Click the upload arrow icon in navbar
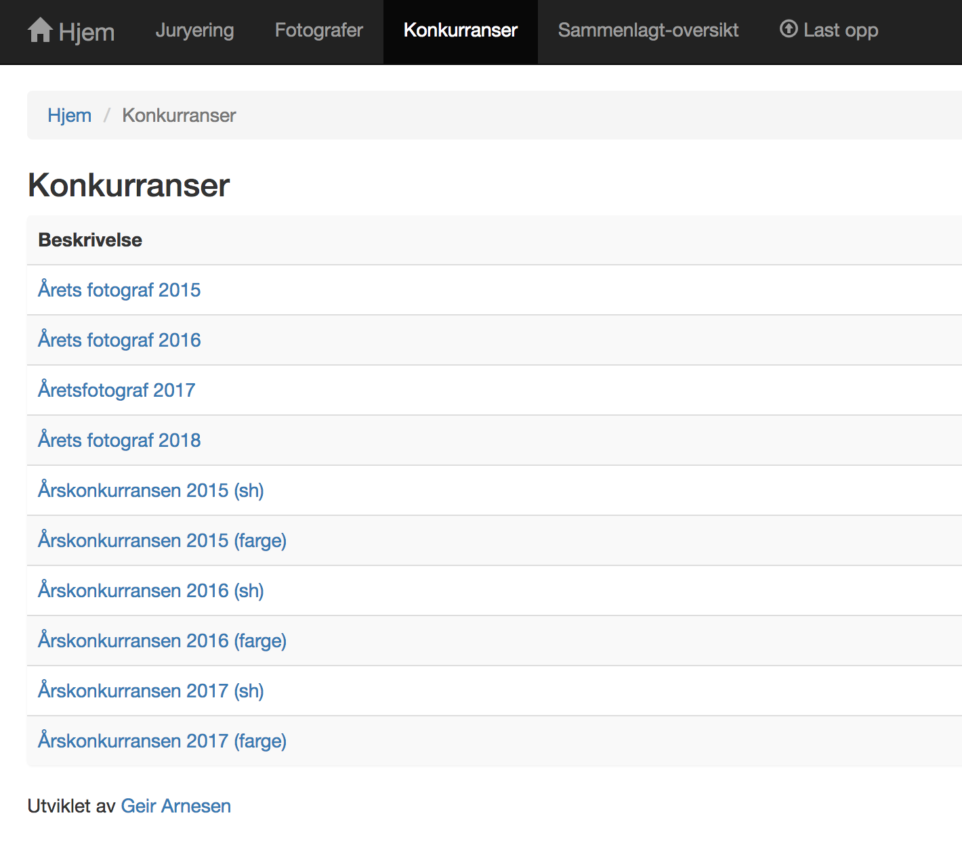This screenshot has height=845, width=962. (789, 28)
